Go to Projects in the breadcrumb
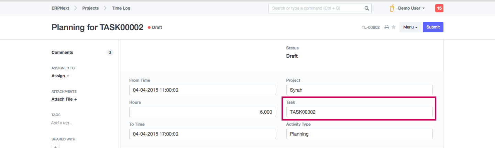Image resolution: width=495 pixels, height=148 pixels. (x=90, y=8)
